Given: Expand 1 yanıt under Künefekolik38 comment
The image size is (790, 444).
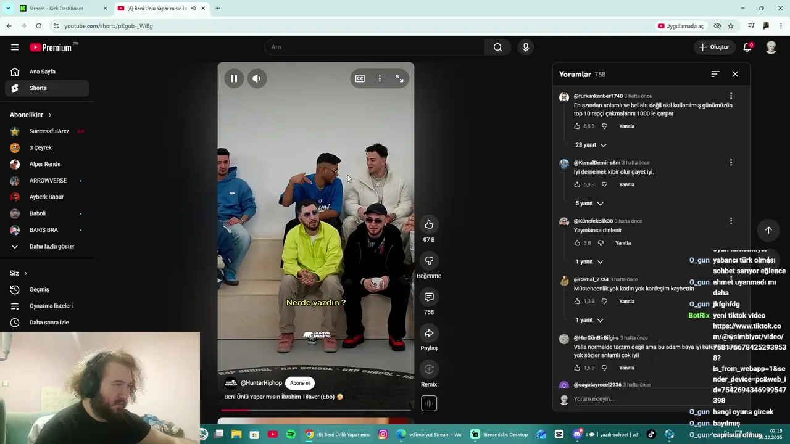Looking at the screenshot, I should [x=589, y=261].
